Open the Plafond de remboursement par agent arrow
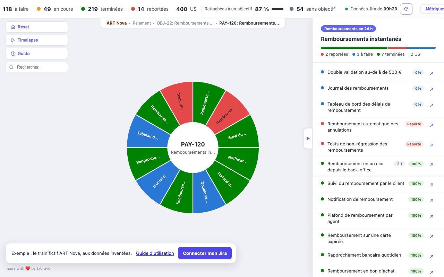 (x=432, y=216)
